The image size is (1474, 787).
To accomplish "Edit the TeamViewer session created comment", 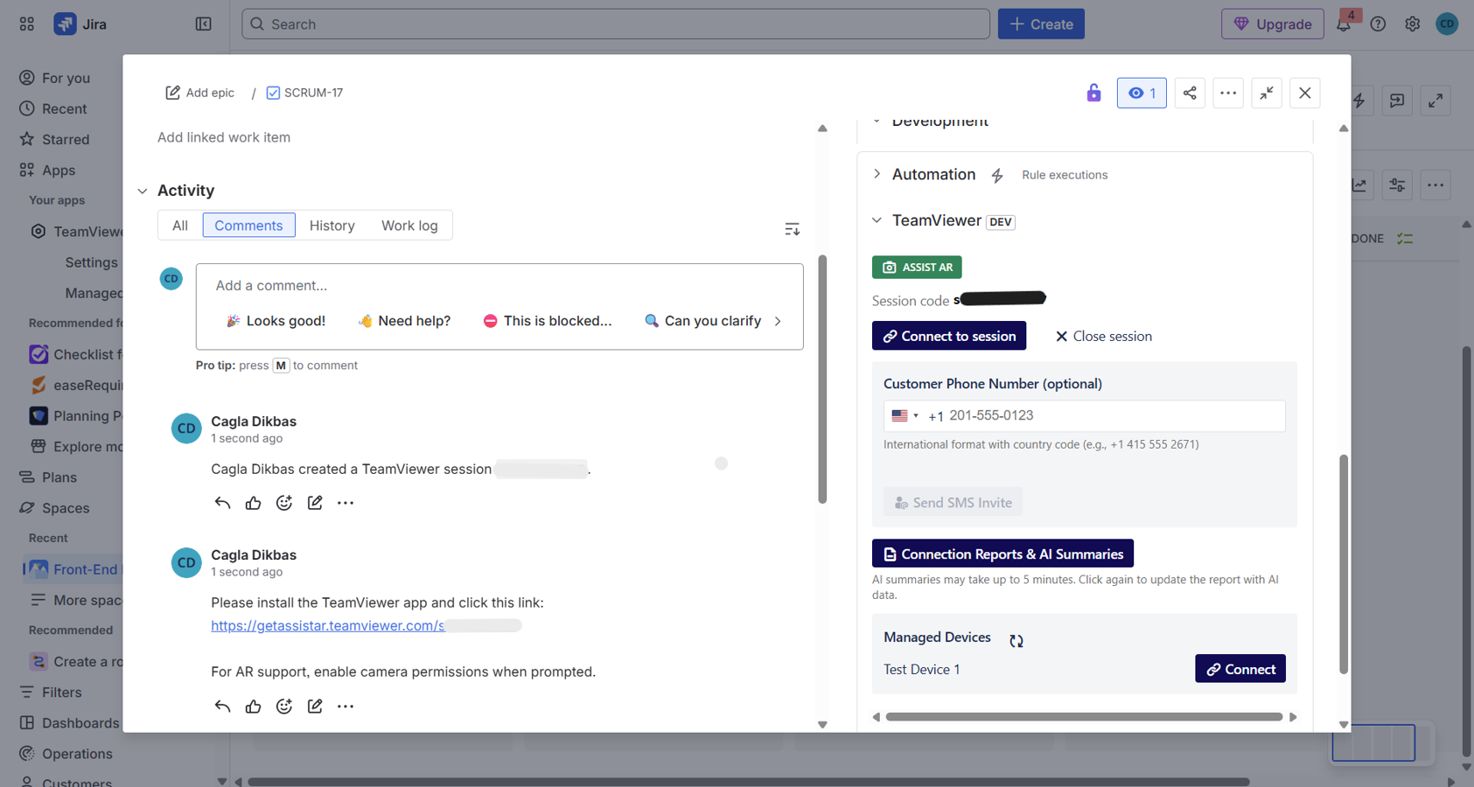I will pyautogui.click(x=315, y=503).
